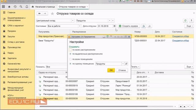The width and height of the screenshot is (196, 110).
Task: Open lower Еще menu button
Action: [189, 67]
